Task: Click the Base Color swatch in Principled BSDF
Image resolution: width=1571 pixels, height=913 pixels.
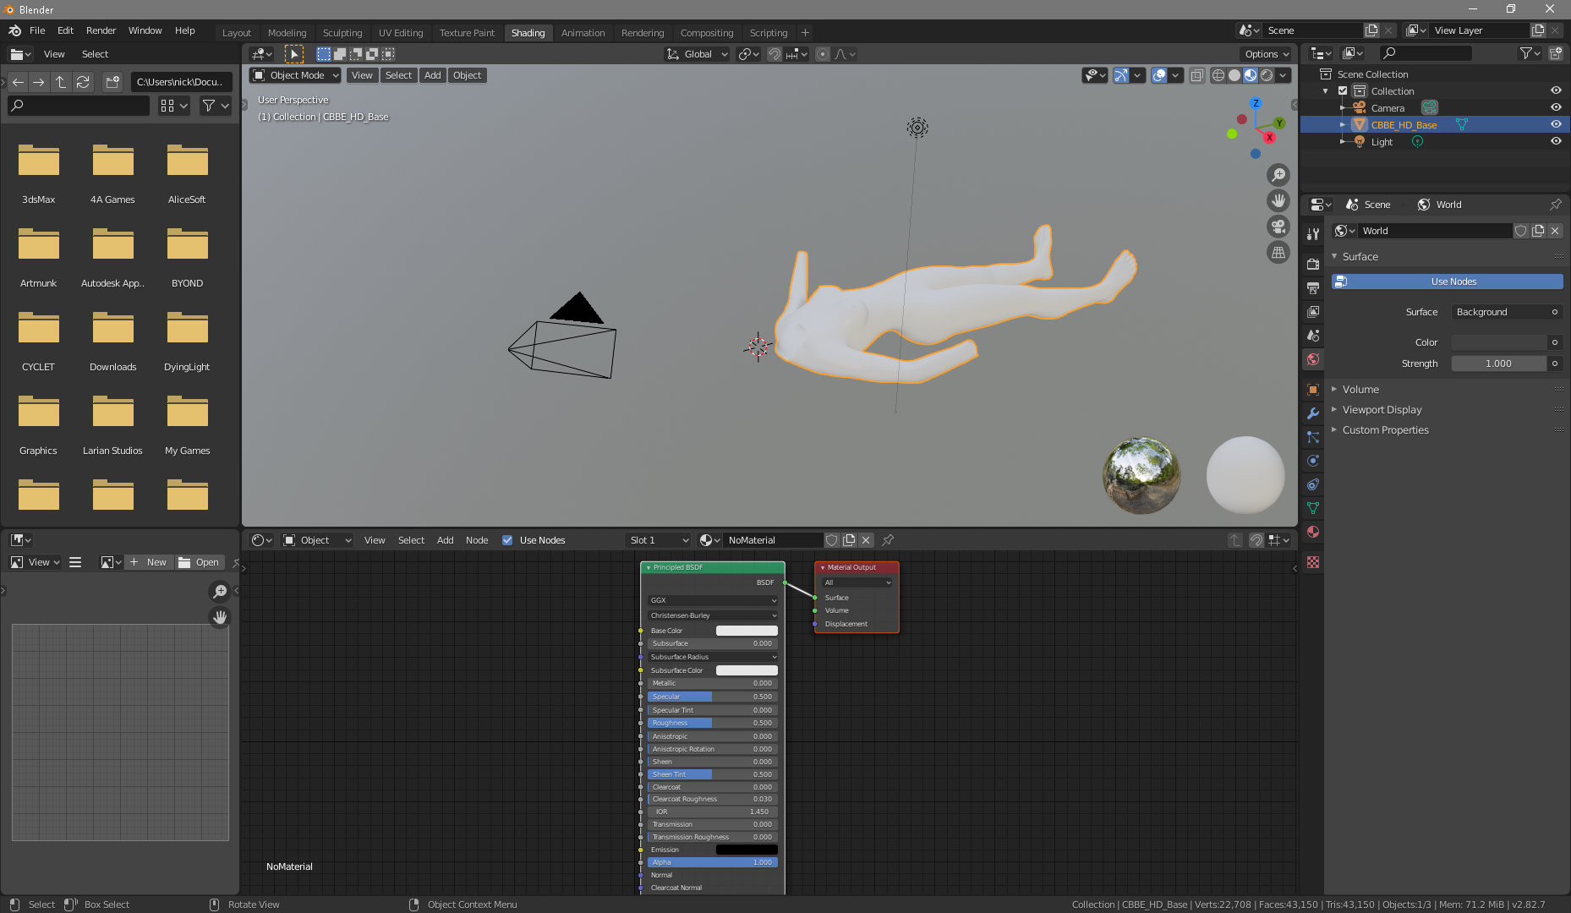Action: (747, 631)
